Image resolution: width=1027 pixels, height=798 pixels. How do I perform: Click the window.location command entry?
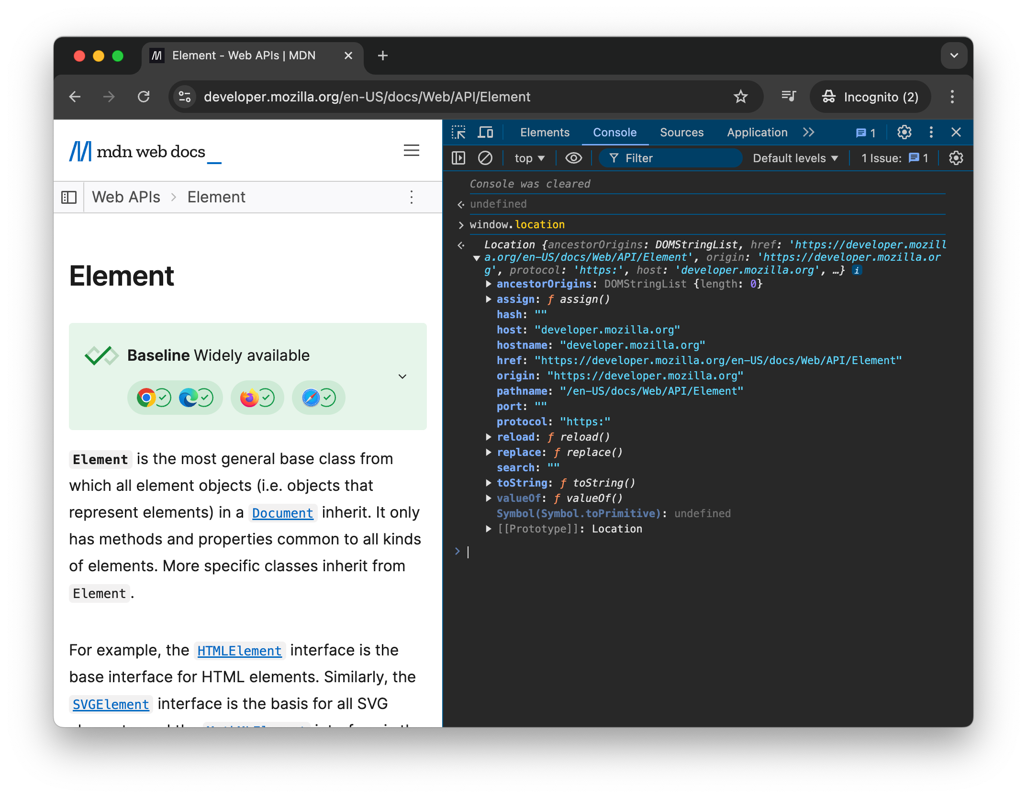coord(517,225)
